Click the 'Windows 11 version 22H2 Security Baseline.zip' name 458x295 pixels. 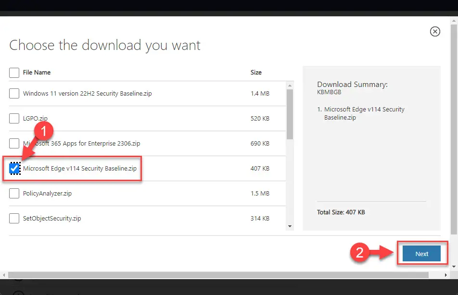pyautogui.click(x=88, y=94)
